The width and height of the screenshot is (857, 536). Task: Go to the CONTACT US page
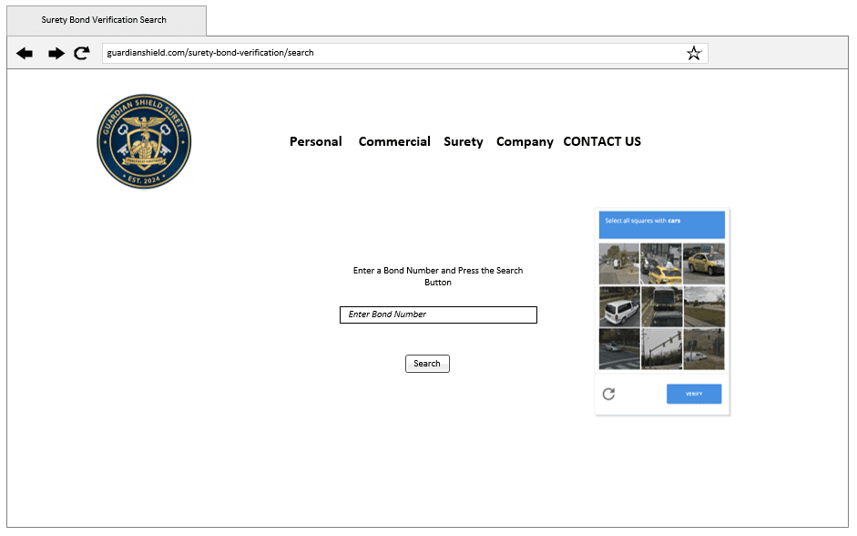[602, 142]
